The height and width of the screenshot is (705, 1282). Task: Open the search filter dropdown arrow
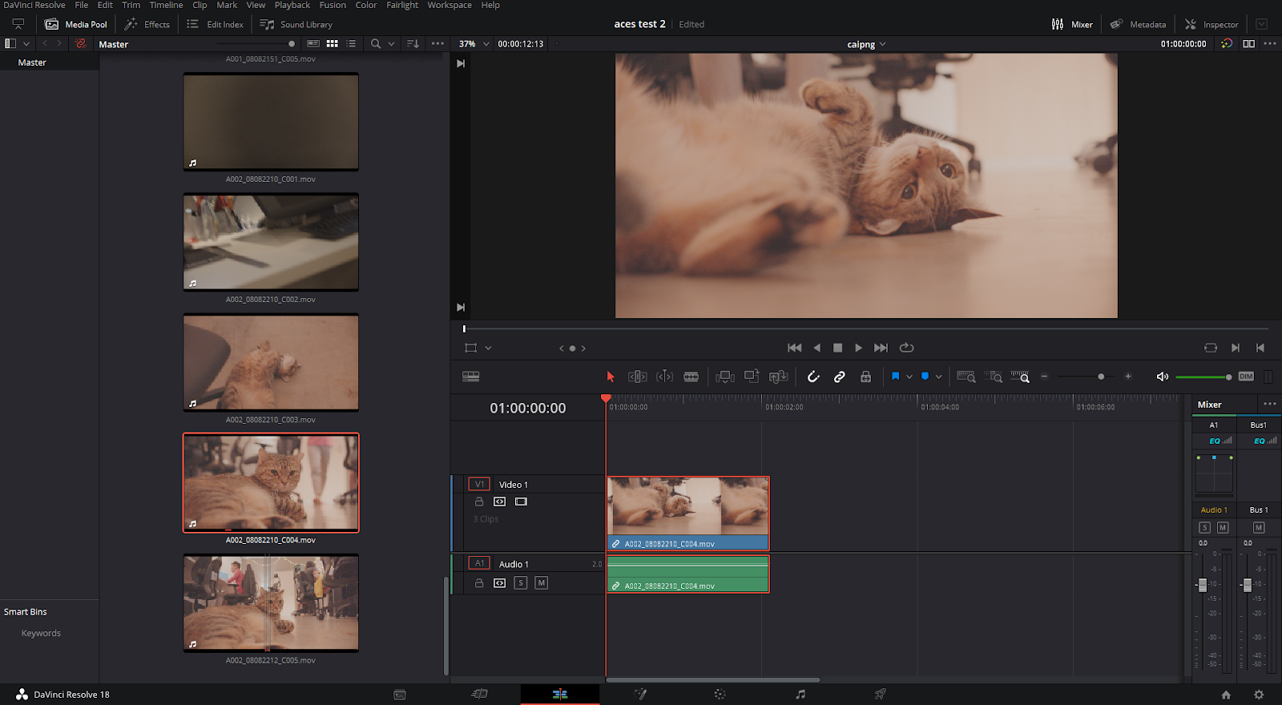click(391, 44)
